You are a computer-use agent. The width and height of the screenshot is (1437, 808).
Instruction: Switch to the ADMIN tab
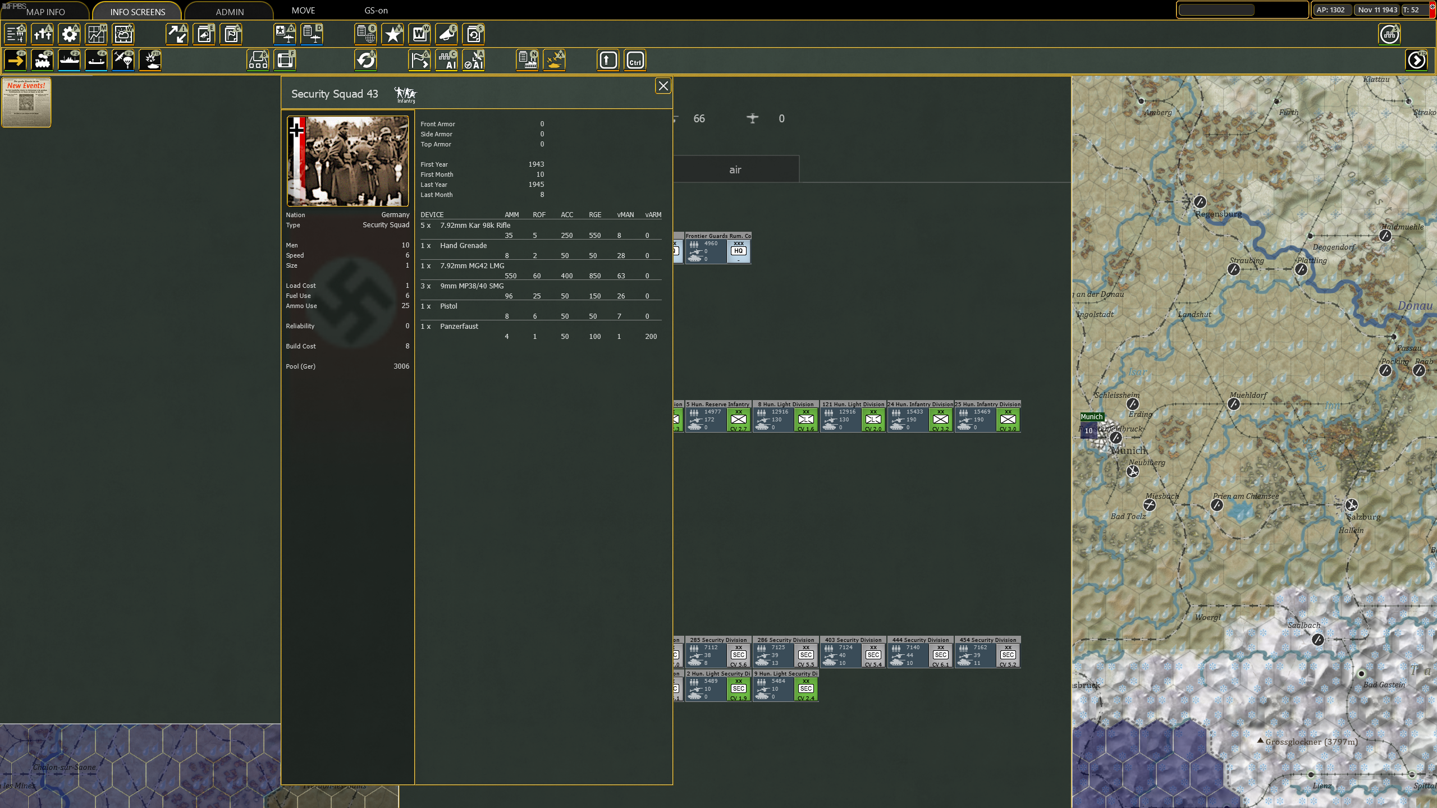point(230,12)
